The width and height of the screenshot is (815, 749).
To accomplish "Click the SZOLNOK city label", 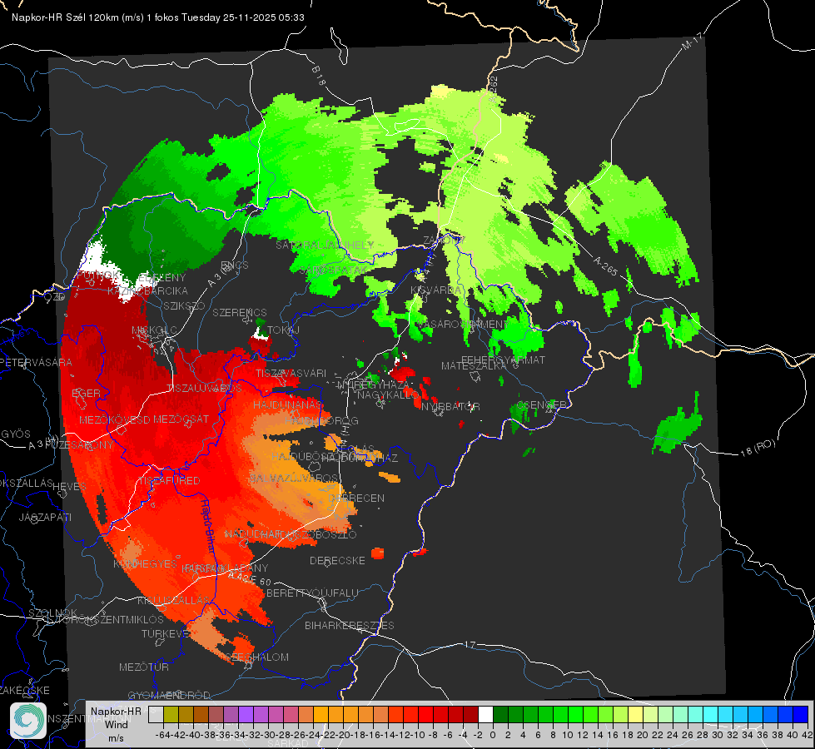I will [52, 613].
